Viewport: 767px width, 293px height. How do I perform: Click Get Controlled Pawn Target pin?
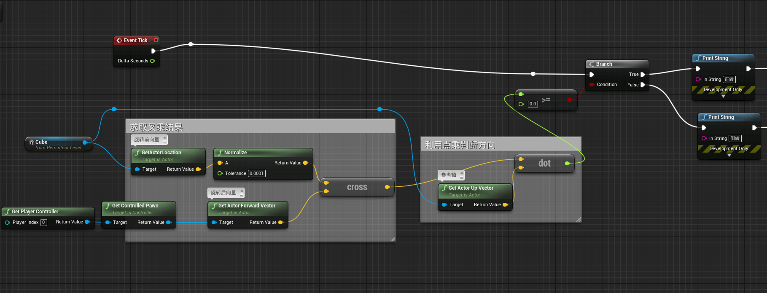pyautogui.click(x=108, y=222)
